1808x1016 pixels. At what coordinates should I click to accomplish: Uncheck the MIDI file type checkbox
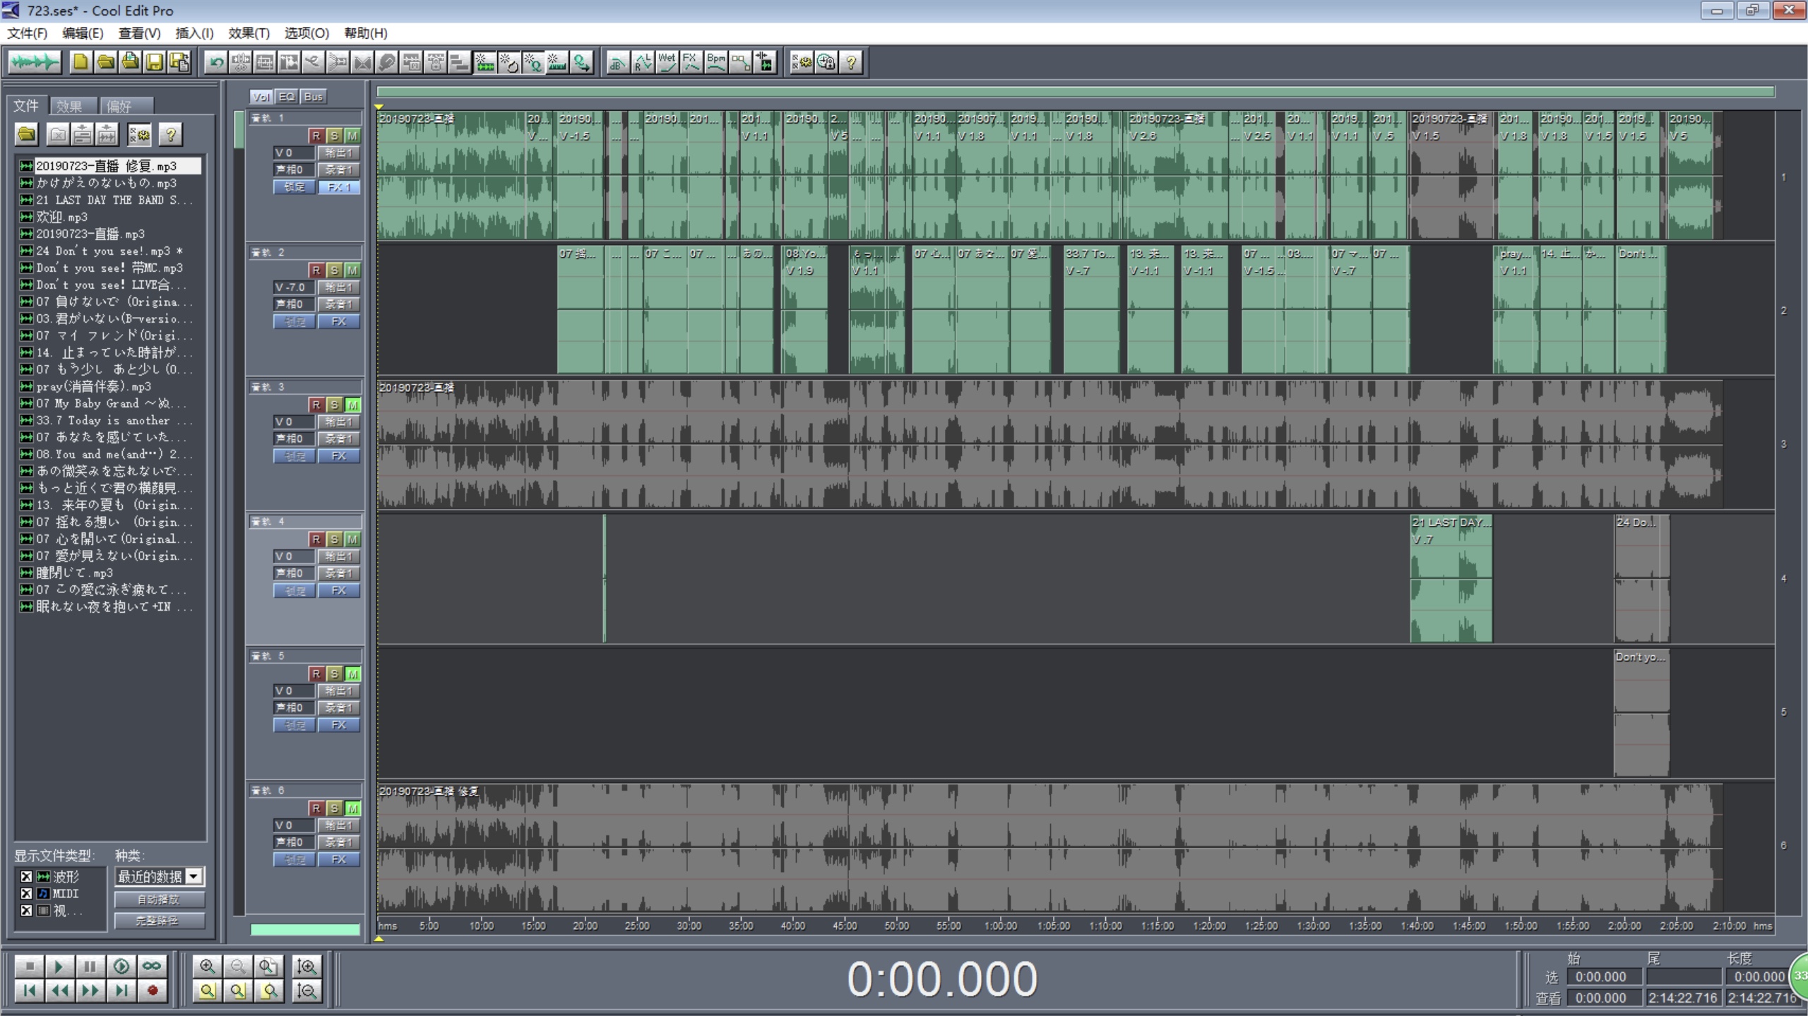[x=26, y=893]
